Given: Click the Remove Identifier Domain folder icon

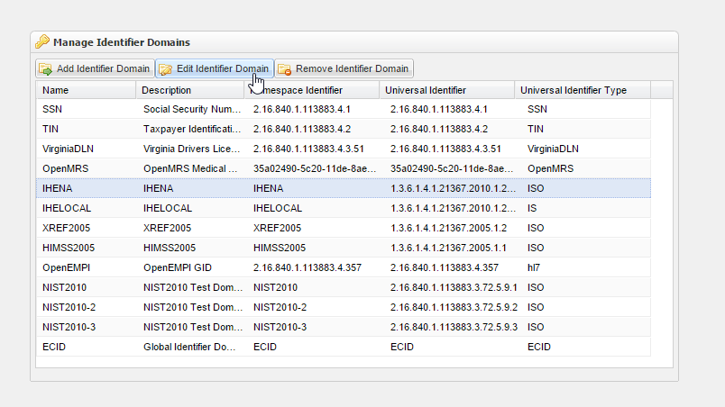Looking at the screenshot, I should (284, 69).
